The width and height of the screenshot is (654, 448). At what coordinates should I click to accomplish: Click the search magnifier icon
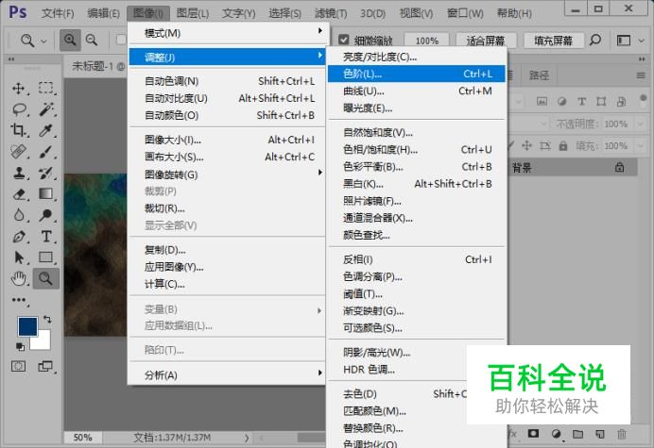[x=595, y=40]
